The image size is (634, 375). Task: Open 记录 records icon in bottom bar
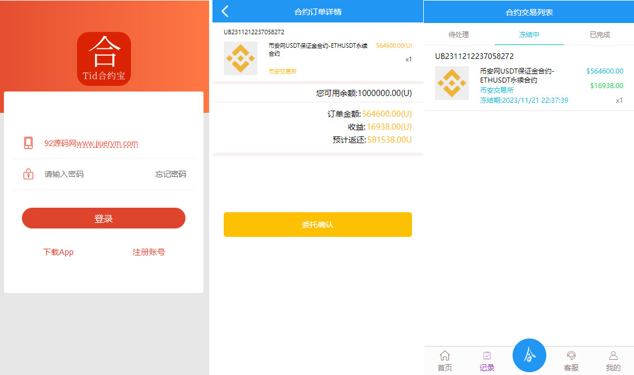(487, 361)
